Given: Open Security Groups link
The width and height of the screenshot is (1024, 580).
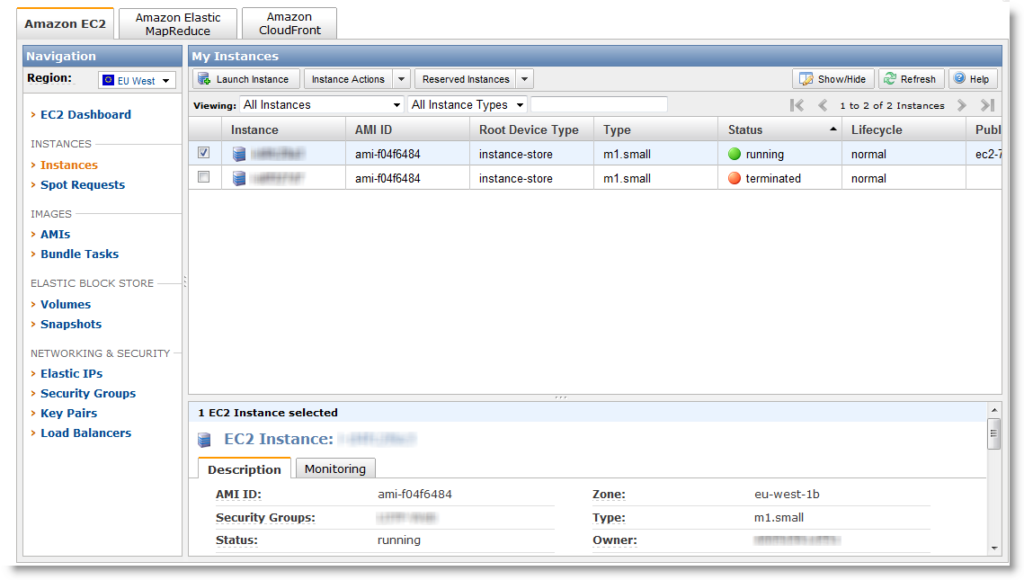Looking at the screenshot, I should click(x=88, y=393).
